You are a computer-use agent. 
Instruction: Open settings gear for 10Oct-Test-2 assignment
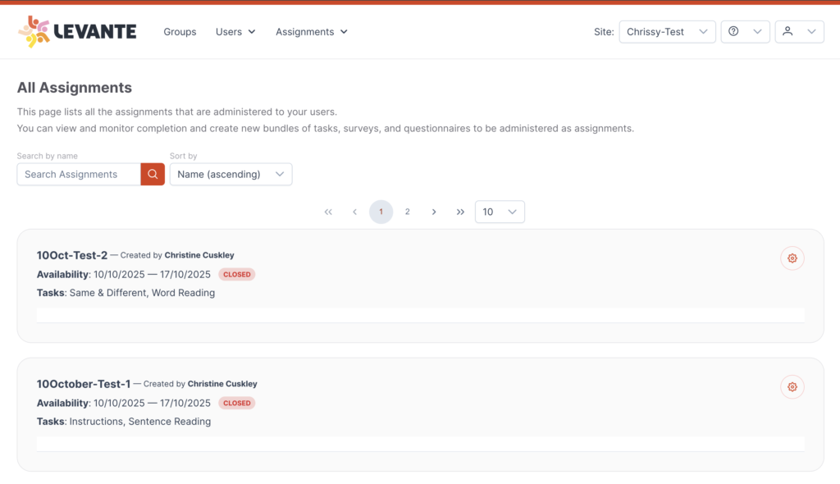(792, 258)
